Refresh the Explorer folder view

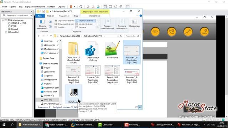tap(121, 36)
